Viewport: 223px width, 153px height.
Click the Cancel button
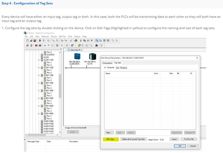[193, 146]
